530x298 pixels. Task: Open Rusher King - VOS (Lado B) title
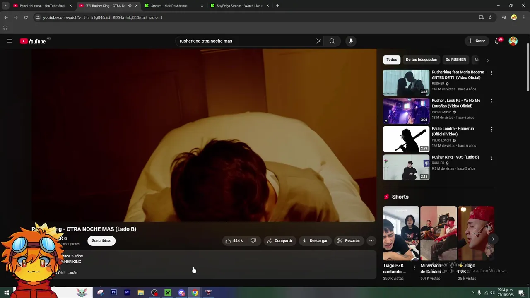(x=455, y=157)
